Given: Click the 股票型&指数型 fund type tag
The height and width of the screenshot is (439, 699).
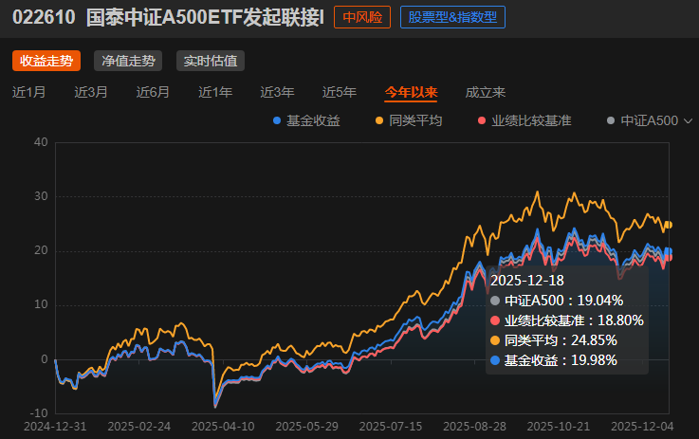Looking at the screenshot, I should (452, 17).
